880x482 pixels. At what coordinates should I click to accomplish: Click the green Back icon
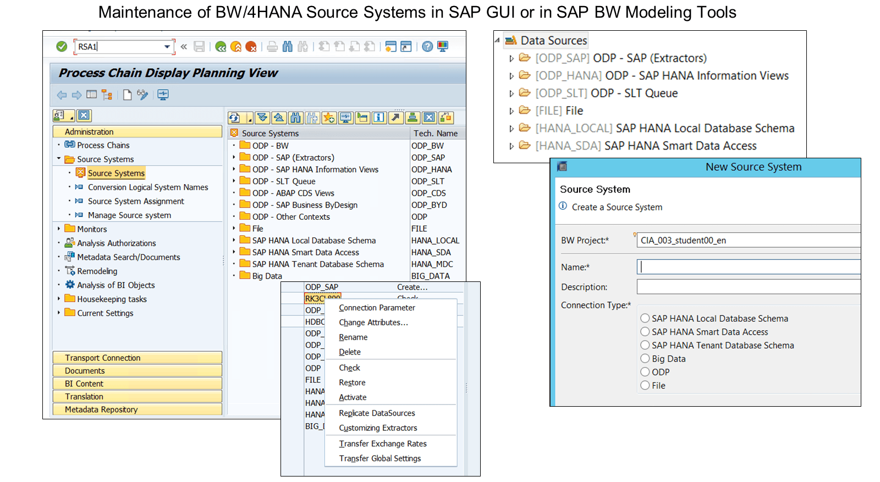tap(221, 47)
